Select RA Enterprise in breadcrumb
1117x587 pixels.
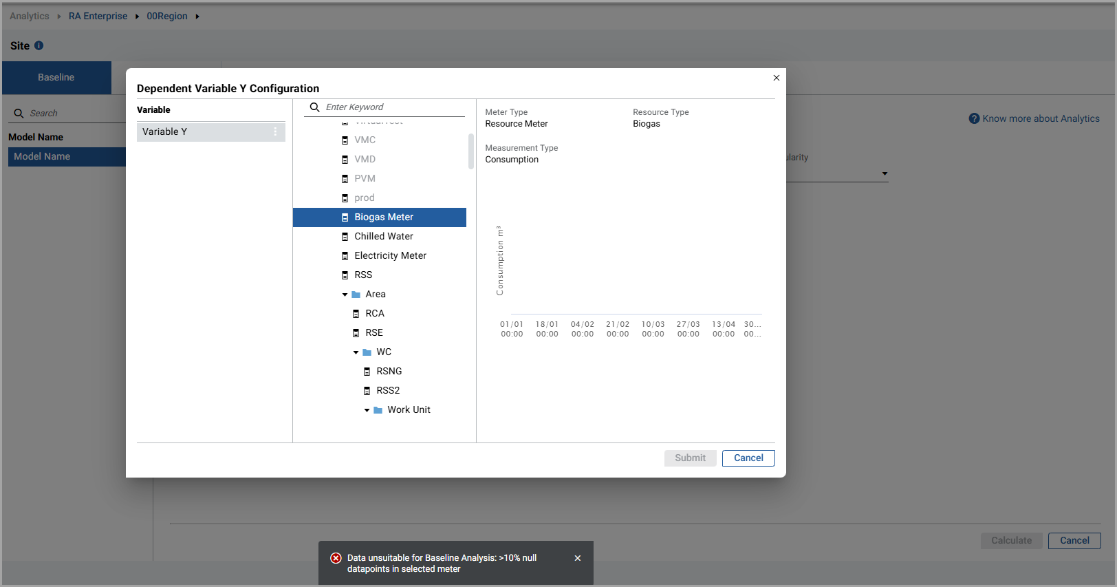[98, 16]
